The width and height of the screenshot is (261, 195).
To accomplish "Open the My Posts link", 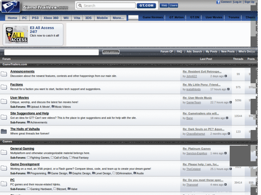I will (x=211, y=52).
